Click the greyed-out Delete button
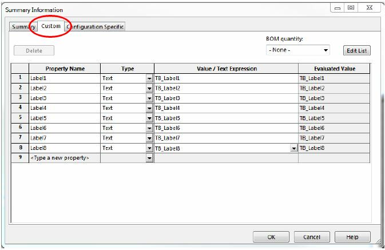 (34, 50)
